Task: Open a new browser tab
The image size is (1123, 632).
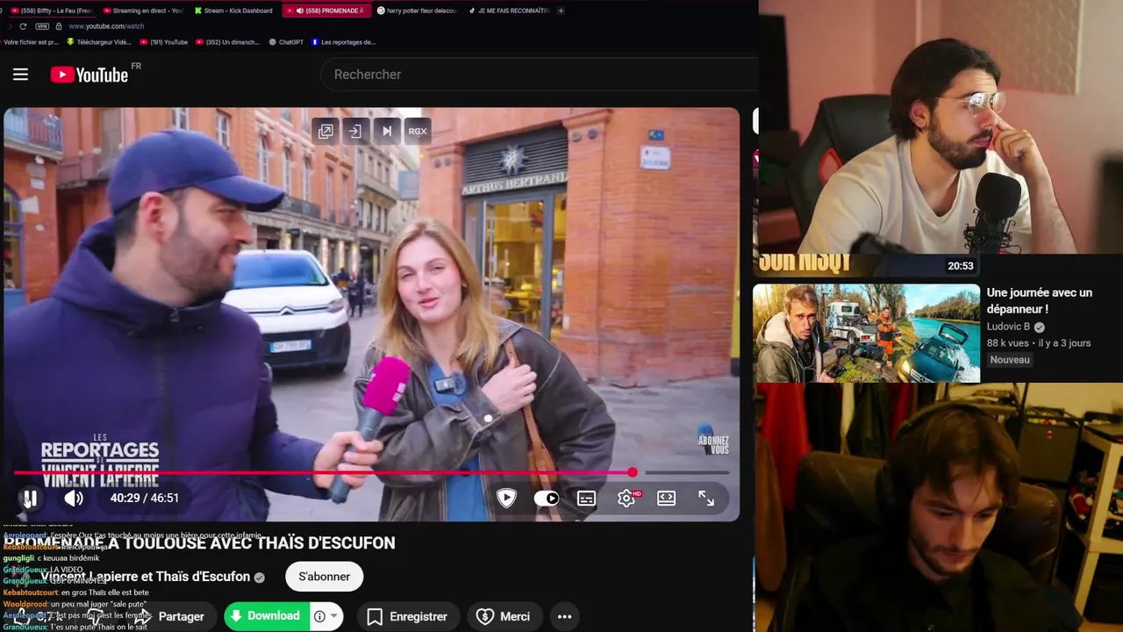Action: tap(561, 11)
